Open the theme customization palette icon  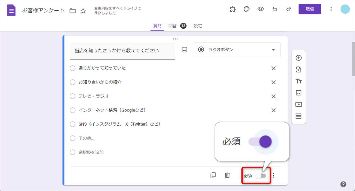click(246, 9)
